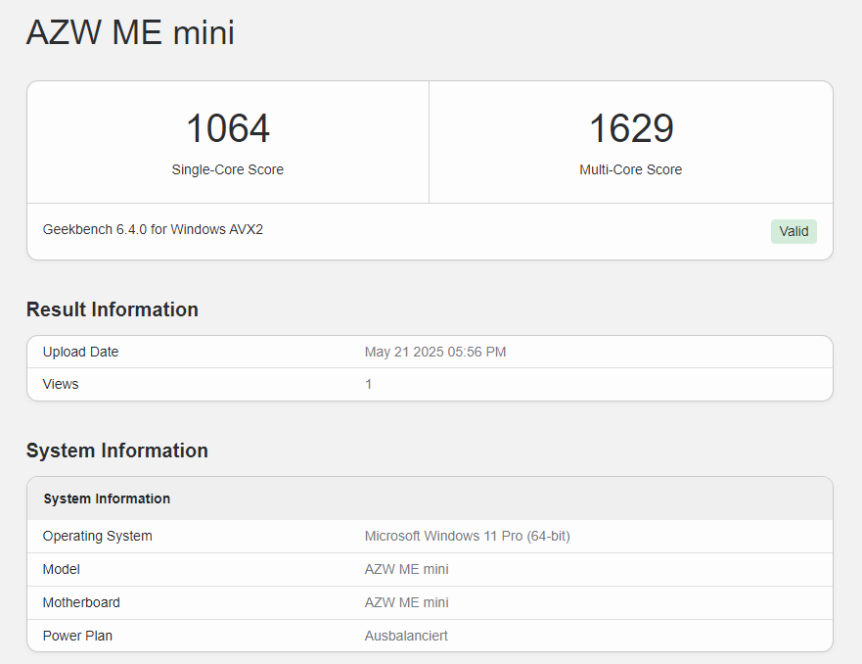Click the Views row label
The width and height of the screenshot is (862, 664).
click(x=61, y=384)
